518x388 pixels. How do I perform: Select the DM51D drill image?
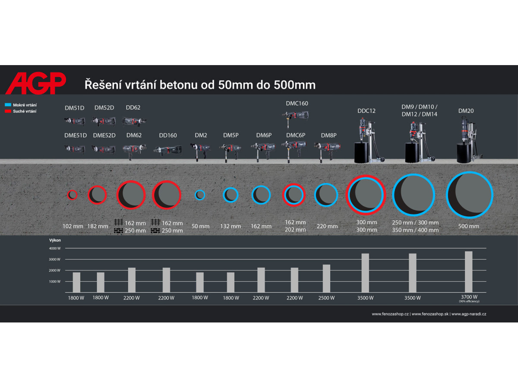pos(74,121)
